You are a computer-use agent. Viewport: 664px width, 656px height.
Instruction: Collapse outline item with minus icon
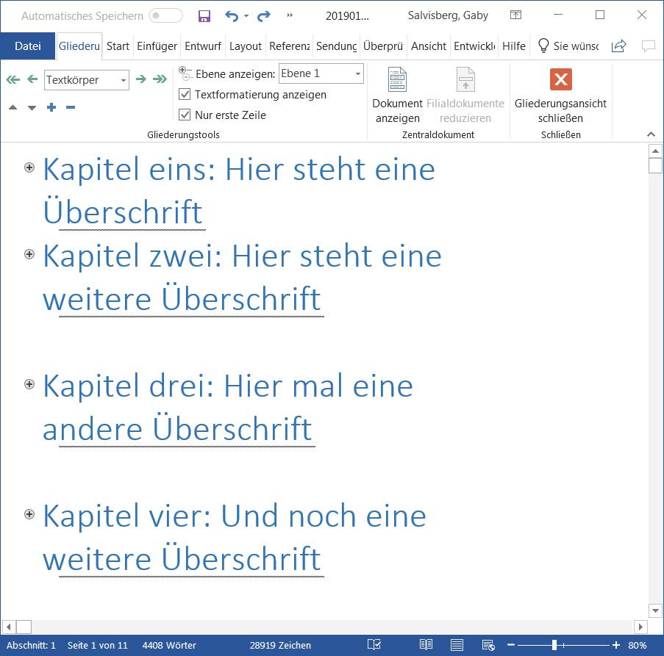[71, 108]
